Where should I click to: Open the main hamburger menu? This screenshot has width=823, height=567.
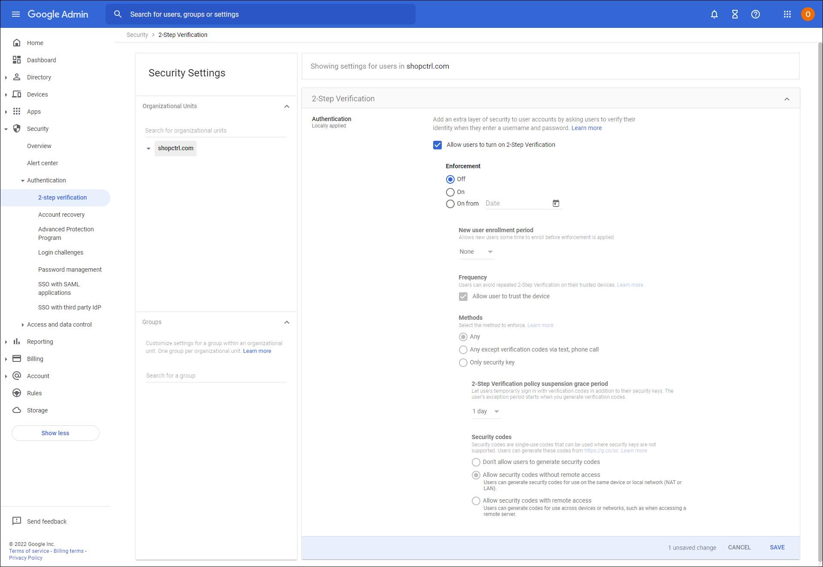(16, 14)
